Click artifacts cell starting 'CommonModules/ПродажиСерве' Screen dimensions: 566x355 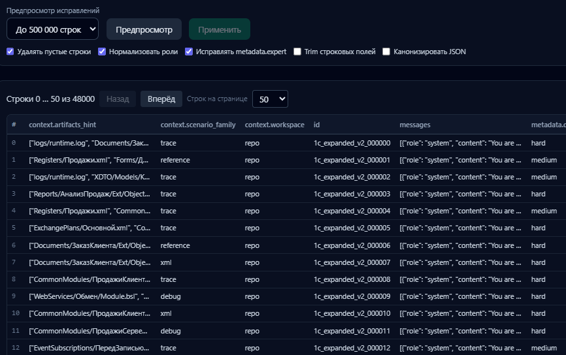click(88, 331)
